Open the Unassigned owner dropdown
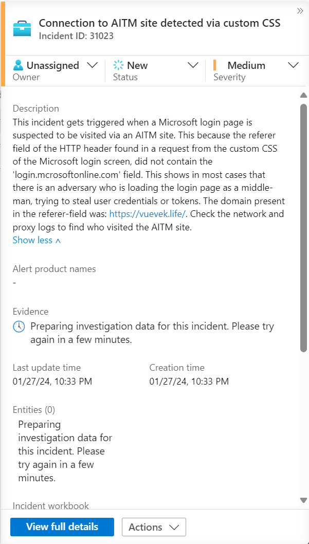Screen dimensions: 309x544 [93, 65]
